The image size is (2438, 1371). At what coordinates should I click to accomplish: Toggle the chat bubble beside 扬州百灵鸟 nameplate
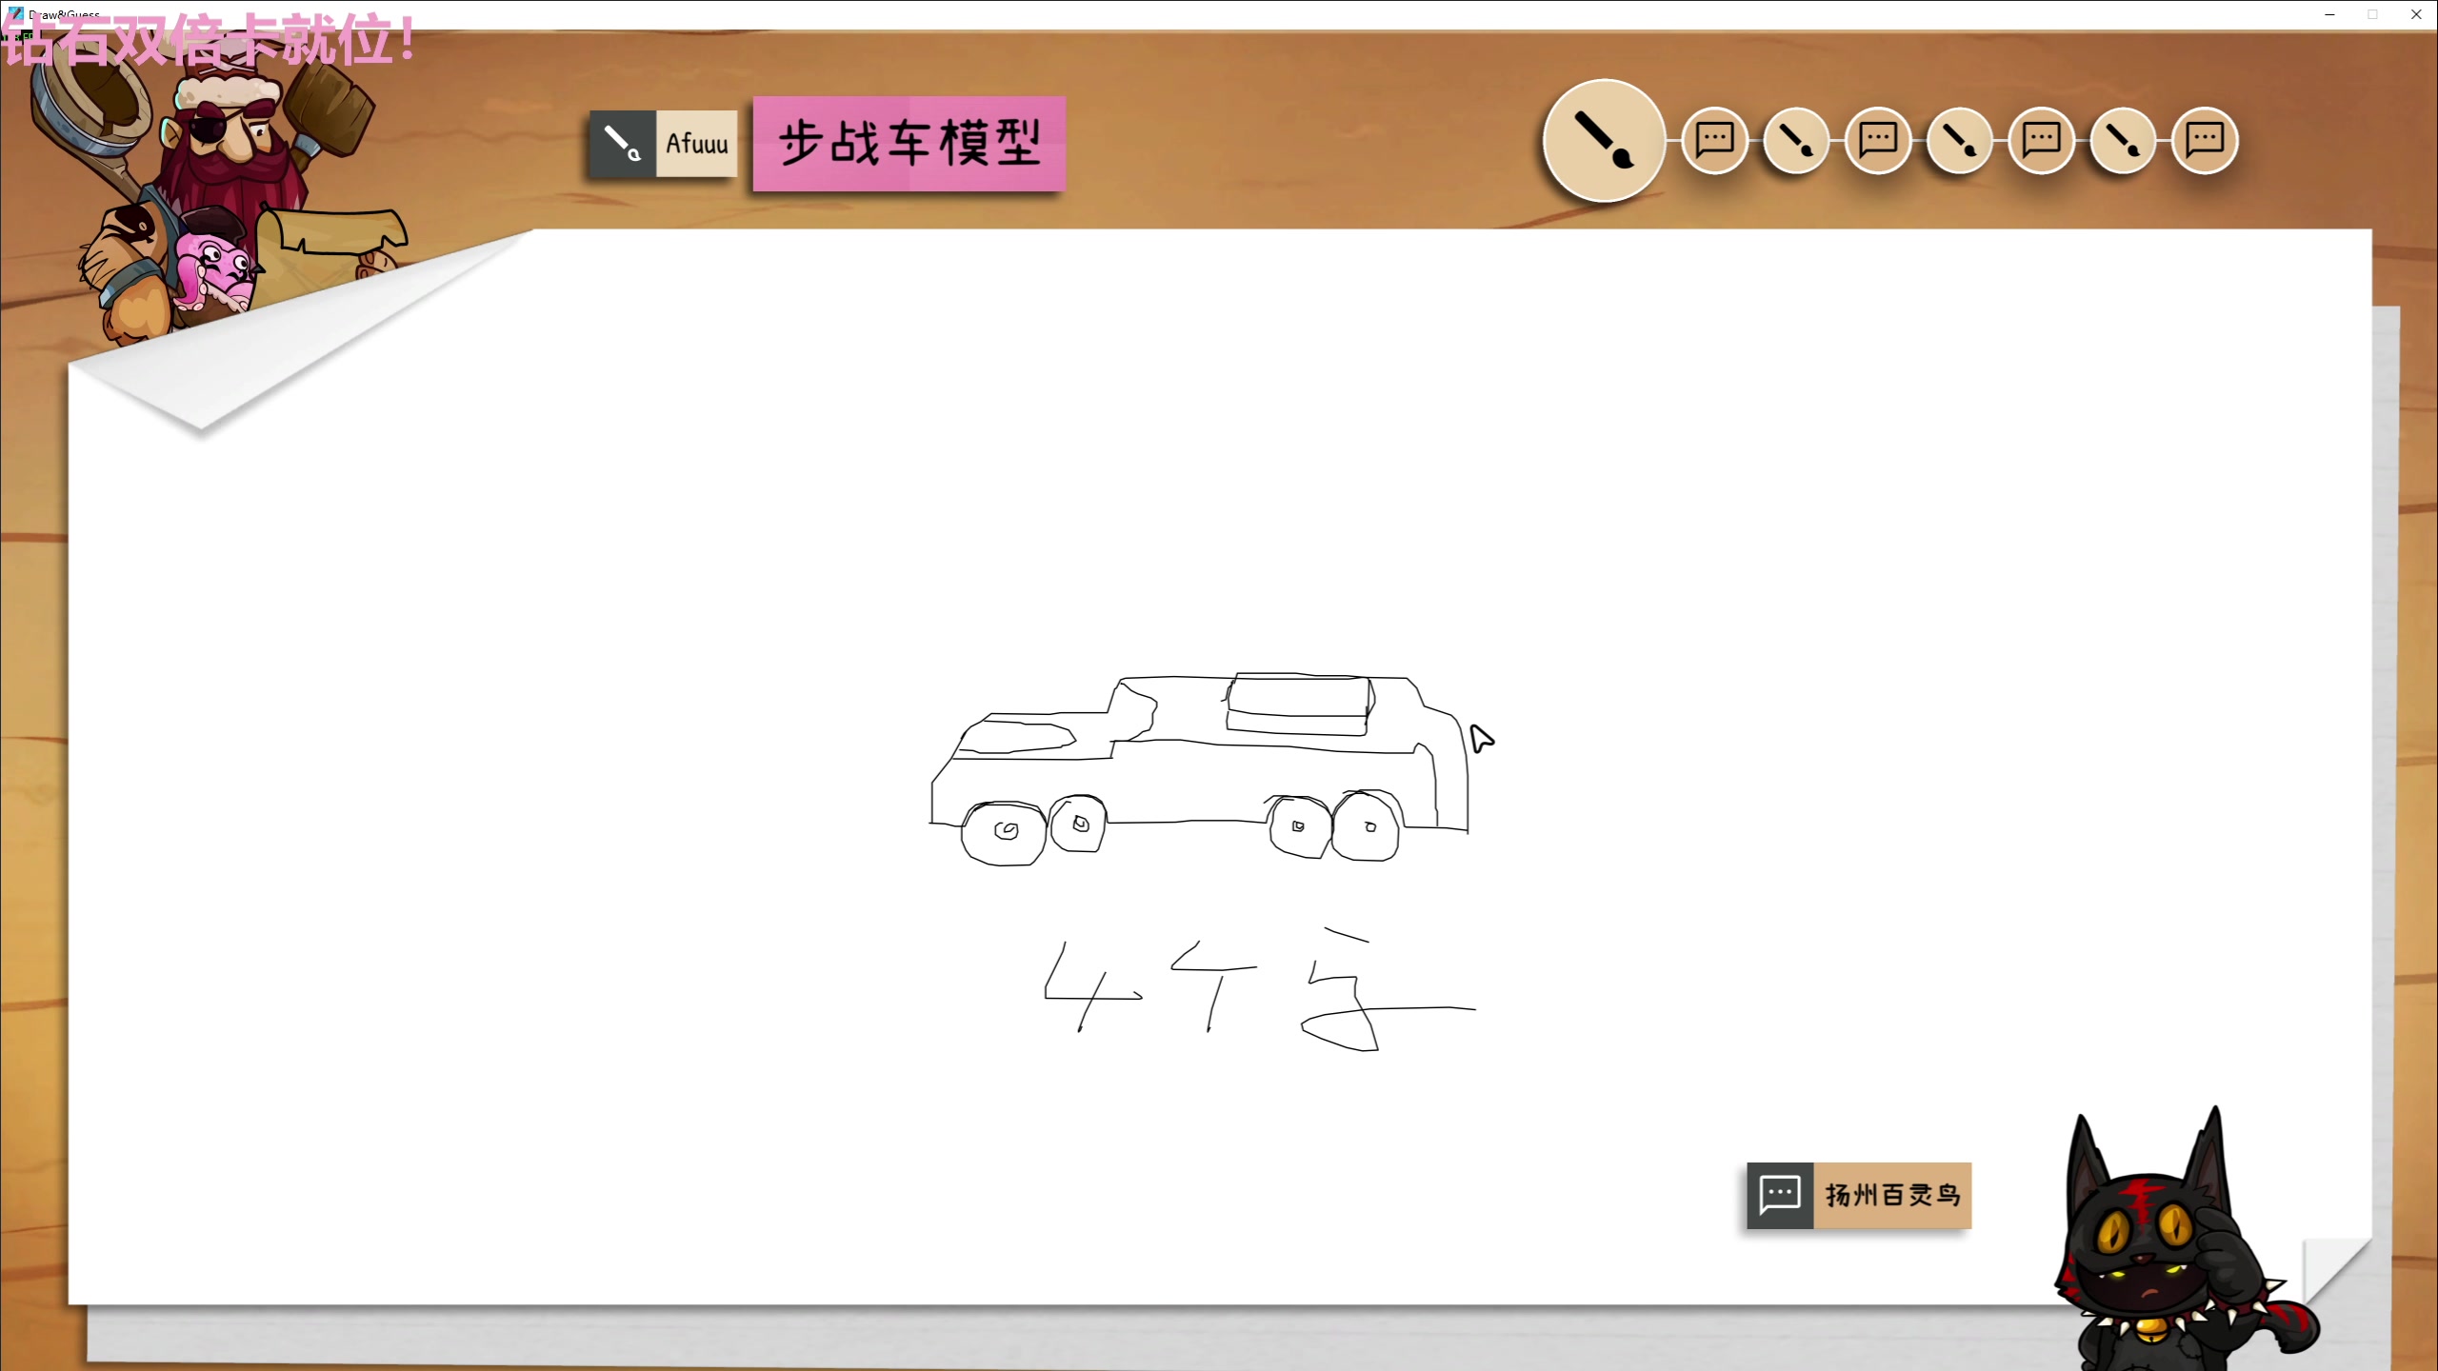coord(1781,1195)
